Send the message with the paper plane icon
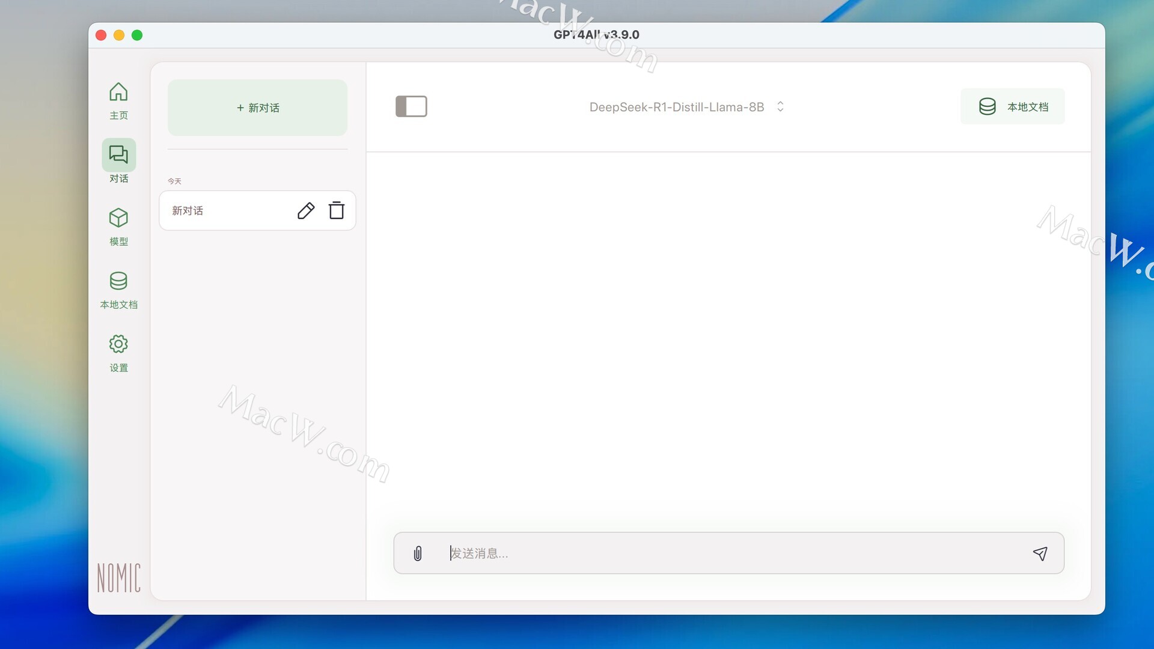1154x649 pixels. (1040, 553)
